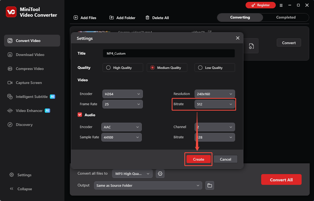Open the audio Channel dropdown

[x=215, y=127]
